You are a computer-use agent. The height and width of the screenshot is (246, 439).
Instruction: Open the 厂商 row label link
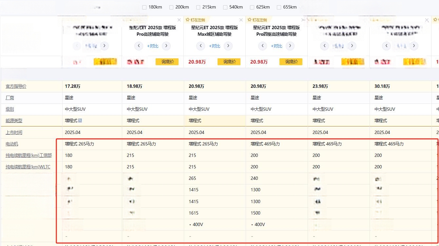10,98
